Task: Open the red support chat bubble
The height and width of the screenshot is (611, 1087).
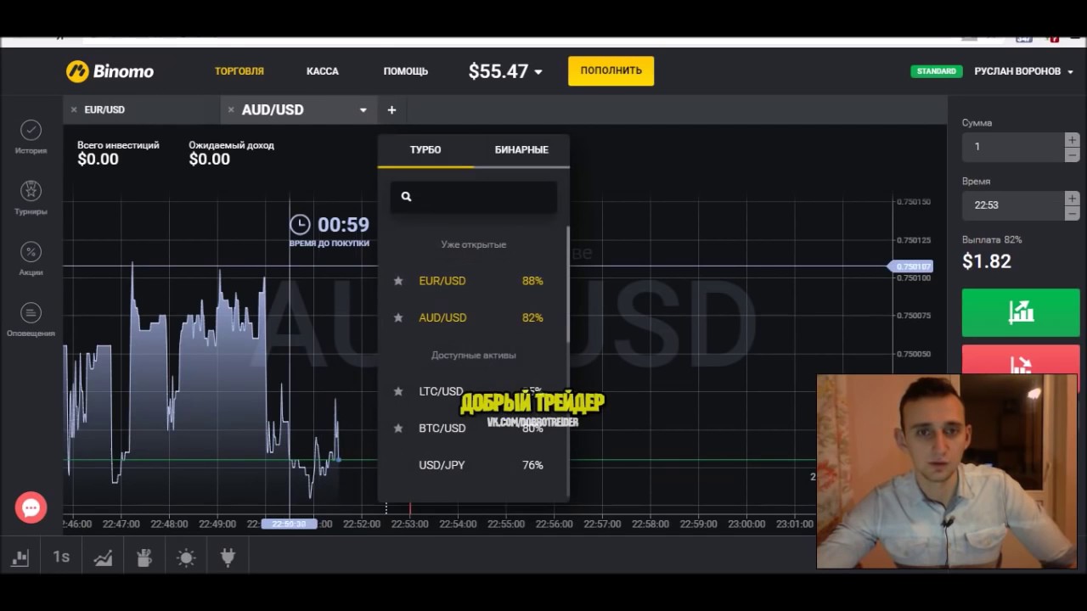Action: pos(31,507)
